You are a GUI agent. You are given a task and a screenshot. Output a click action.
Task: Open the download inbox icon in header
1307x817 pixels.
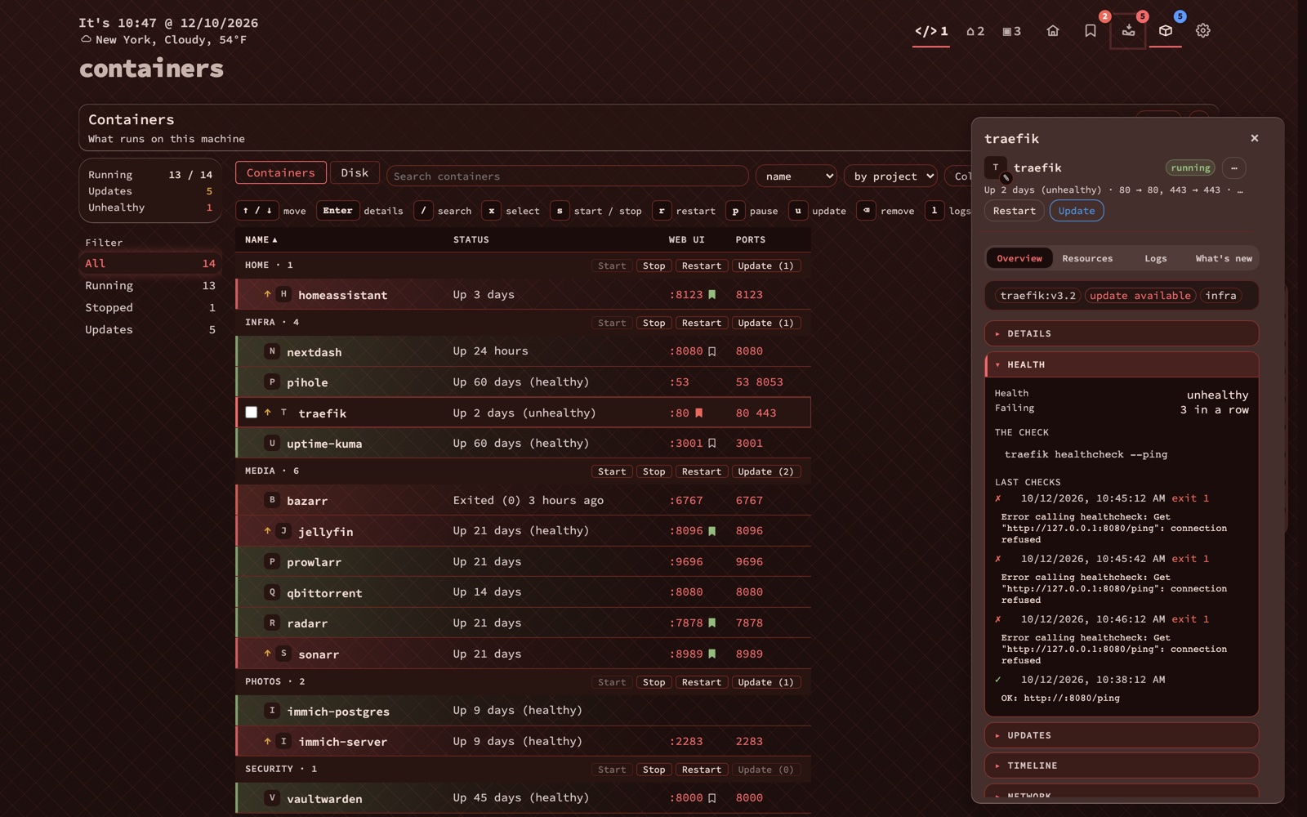1128,31
